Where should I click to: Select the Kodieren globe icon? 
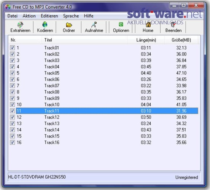(x=45, y=24)
